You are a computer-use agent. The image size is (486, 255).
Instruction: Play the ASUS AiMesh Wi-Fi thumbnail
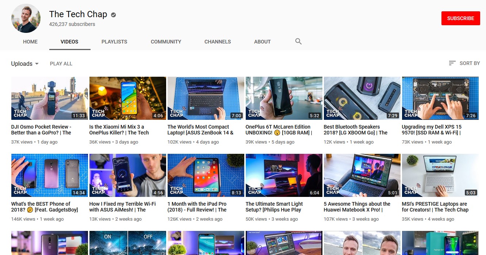128,175
